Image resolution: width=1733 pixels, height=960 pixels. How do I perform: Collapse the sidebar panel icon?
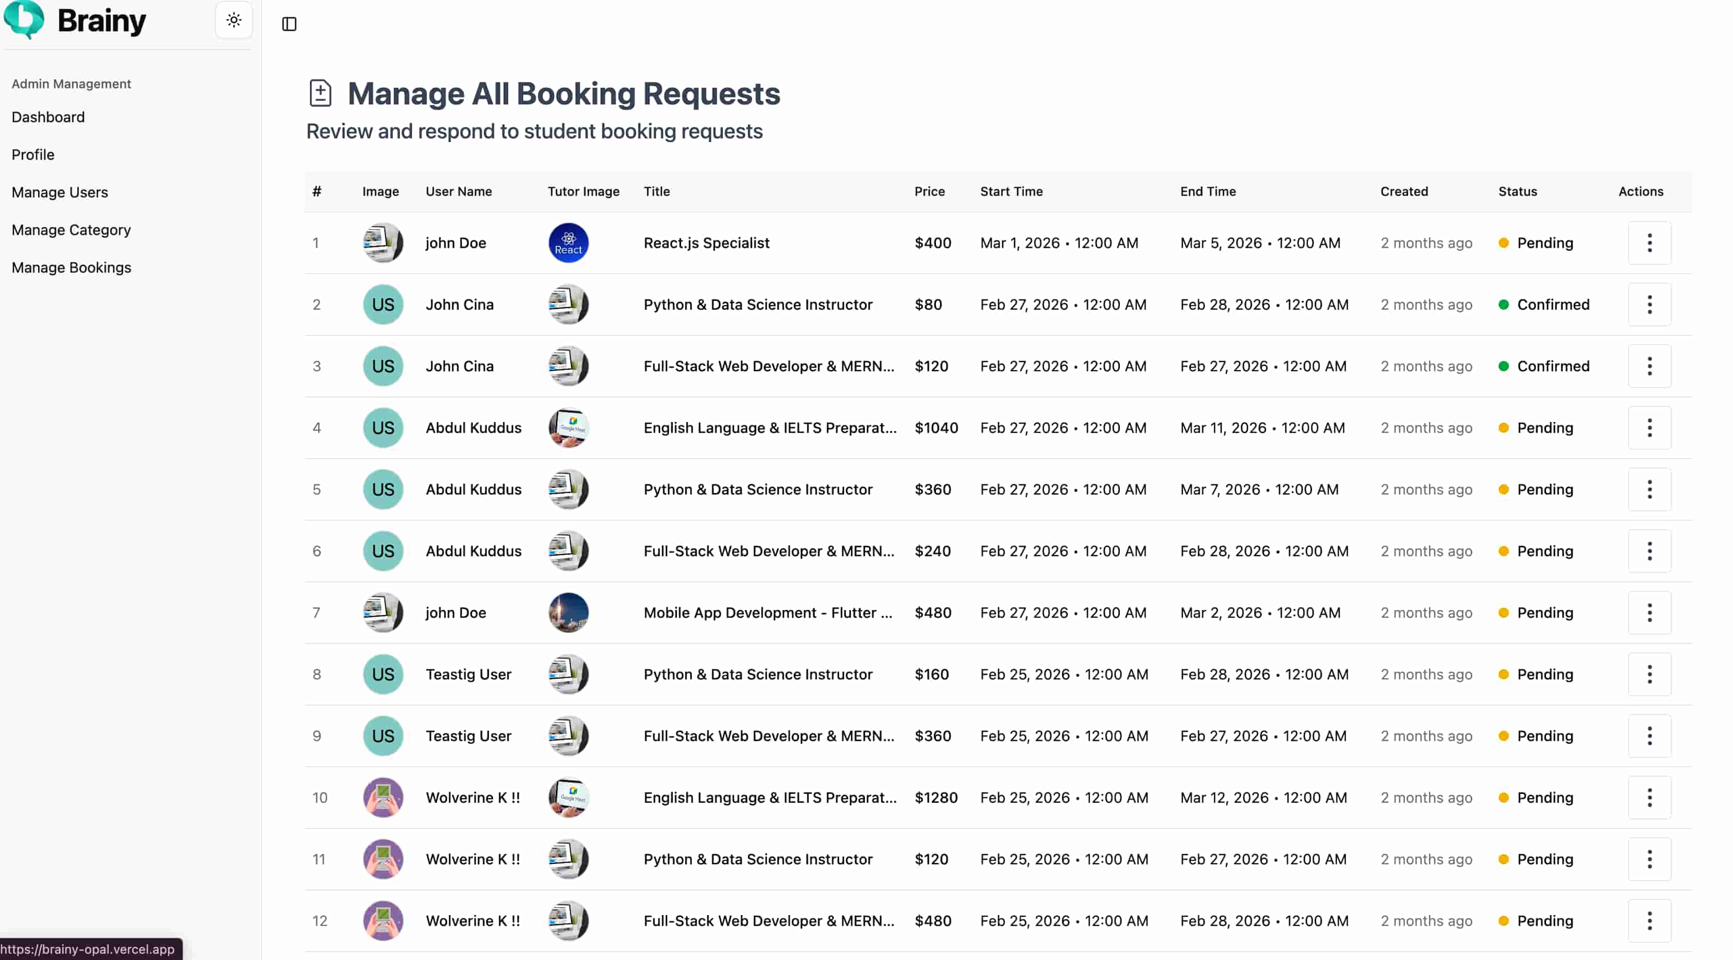(289, 24)
